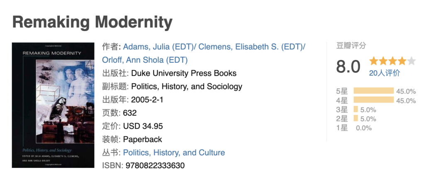This screenshot has width=448, height=186.
Task: Click the Remaking Modernity page title
Action: click(92, 22)
